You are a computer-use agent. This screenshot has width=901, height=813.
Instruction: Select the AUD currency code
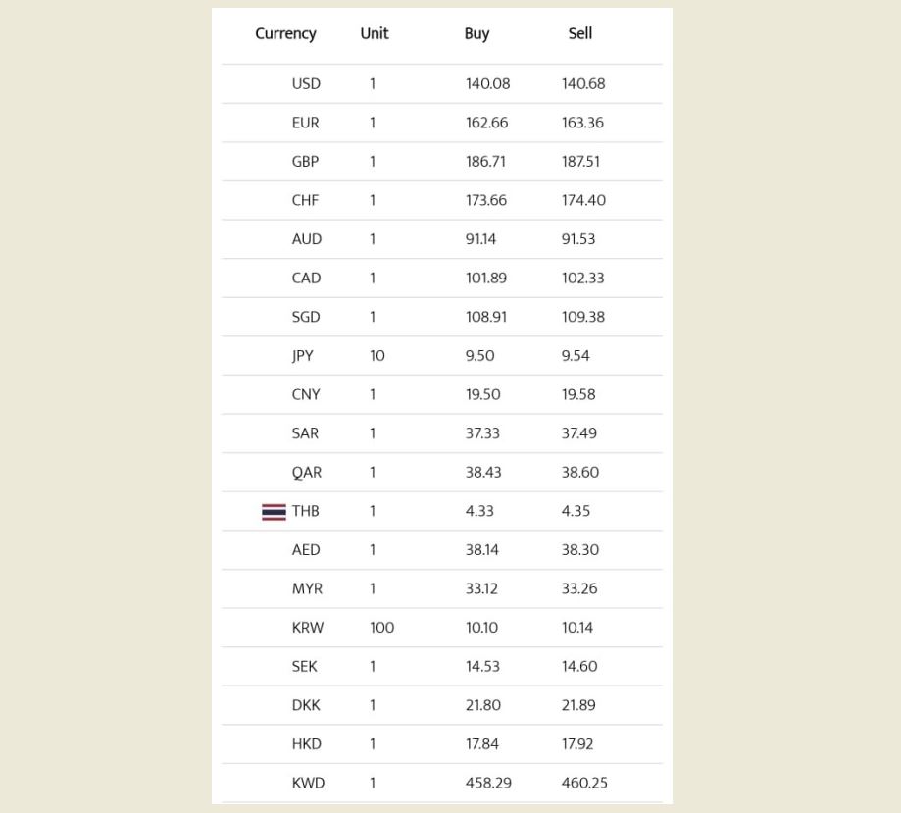click(x=307, y=239)
